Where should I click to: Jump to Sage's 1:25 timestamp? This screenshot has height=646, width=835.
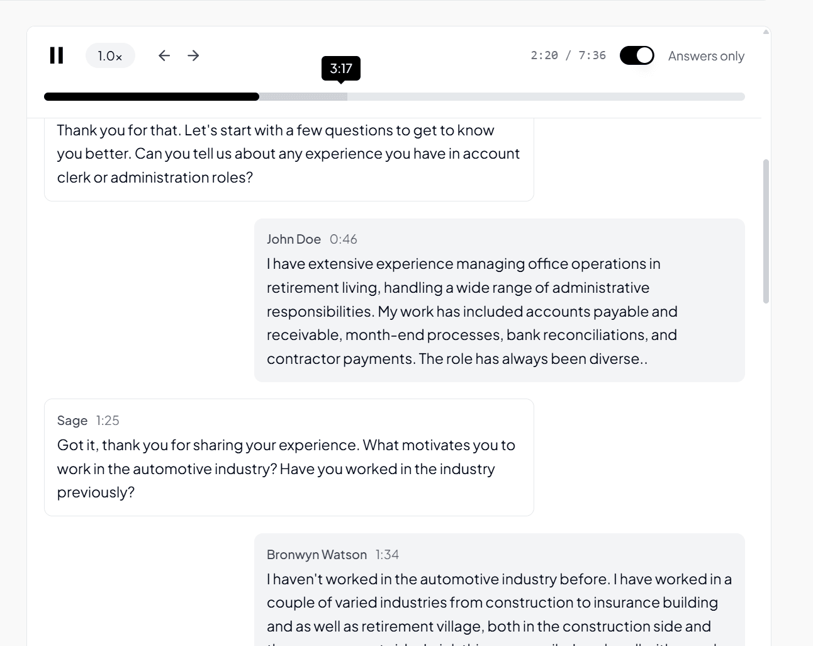108,421
